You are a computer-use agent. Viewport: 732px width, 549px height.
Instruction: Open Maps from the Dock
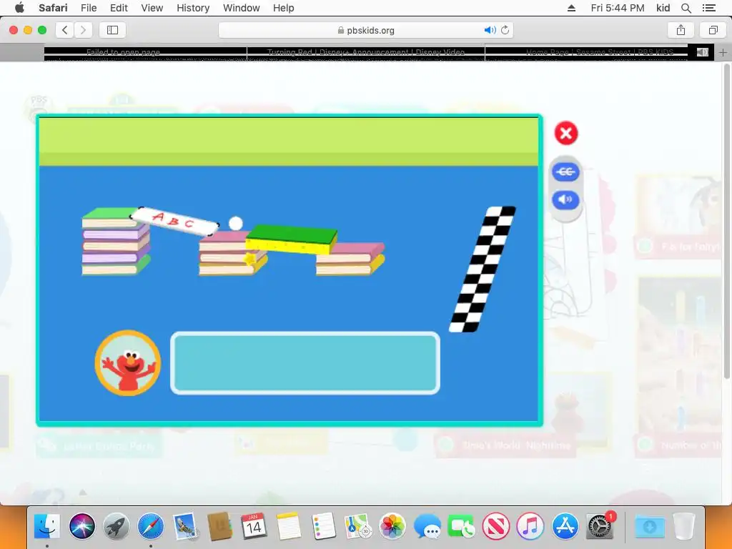coord(357,527)
